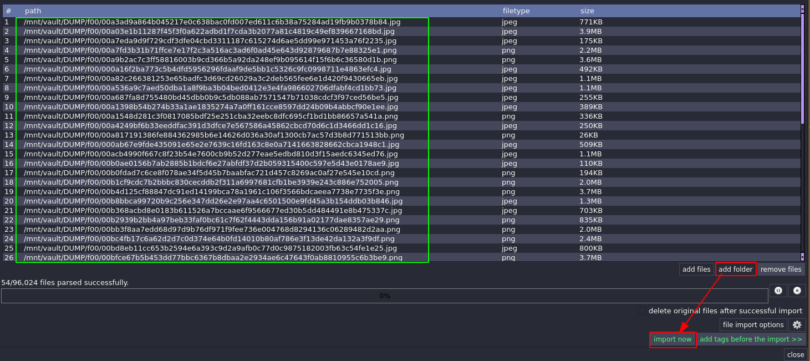
Task: Select the path starting 00b4d125cf88847
Action: pos(401,192)
